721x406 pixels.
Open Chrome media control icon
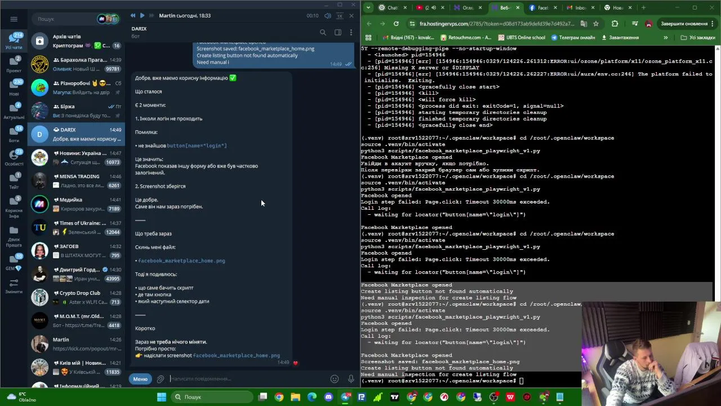point(635,24)
